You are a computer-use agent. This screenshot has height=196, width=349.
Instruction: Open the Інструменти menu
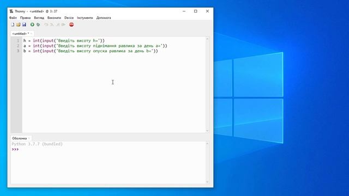[x=85, y=18]
